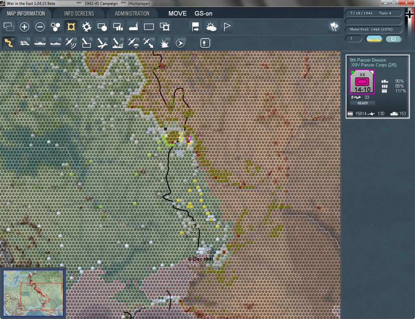415x319 pixels.
Task: Click the teal pill showing 0
Action: [x=394, y=39]
